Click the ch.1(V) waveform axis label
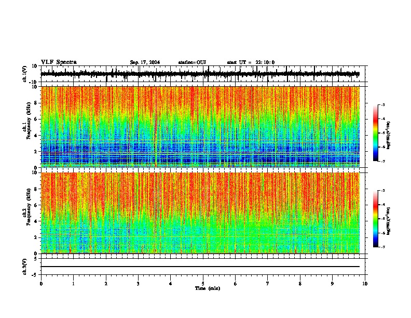Image resolution: width=411 pixels, height=318 pixels. click(25, 74)
